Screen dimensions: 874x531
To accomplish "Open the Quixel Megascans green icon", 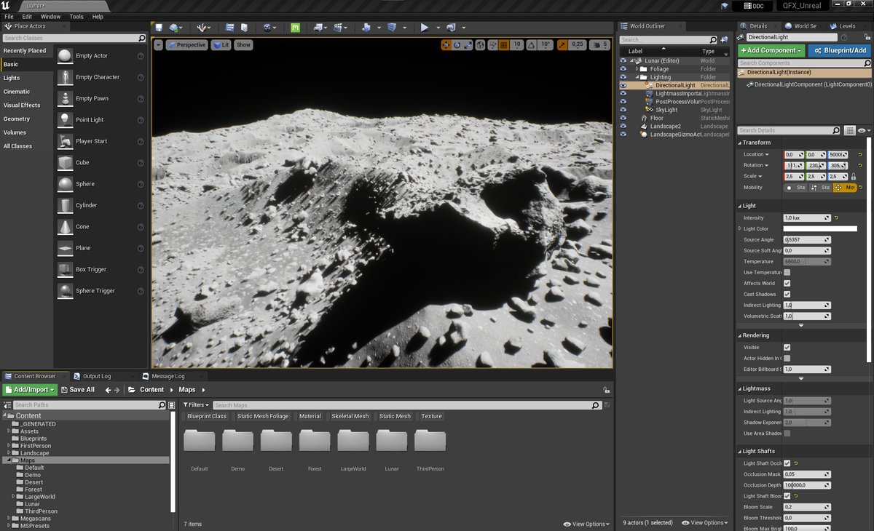I will pos(295,28).
